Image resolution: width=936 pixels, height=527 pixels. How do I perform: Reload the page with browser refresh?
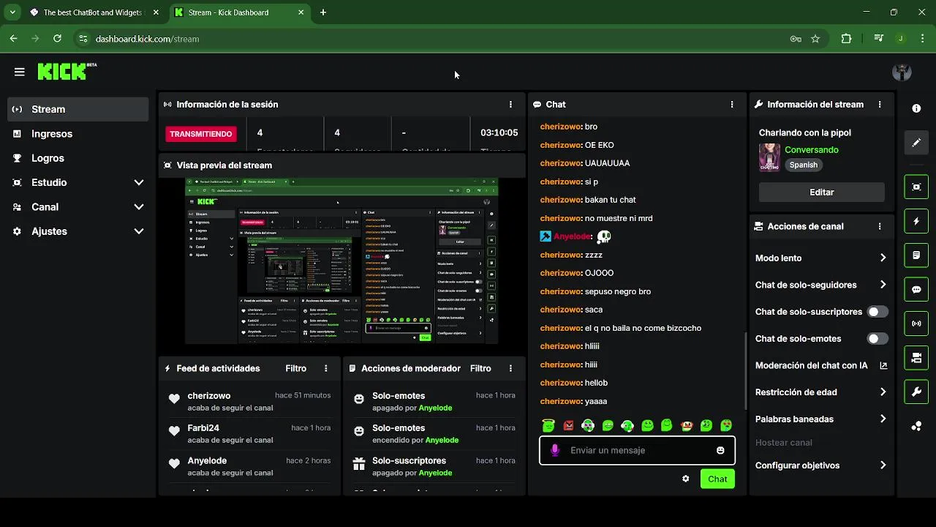click(57, 39)
